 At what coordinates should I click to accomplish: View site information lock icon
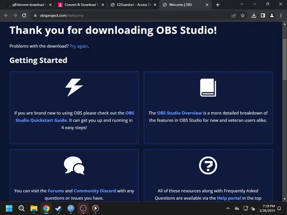(35, 16)
